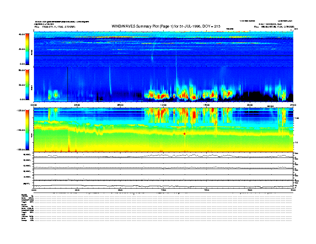Screen dimensions: 316x244
Task: Click the RAD1 spectrogram panel
Action: pos(164,84)
